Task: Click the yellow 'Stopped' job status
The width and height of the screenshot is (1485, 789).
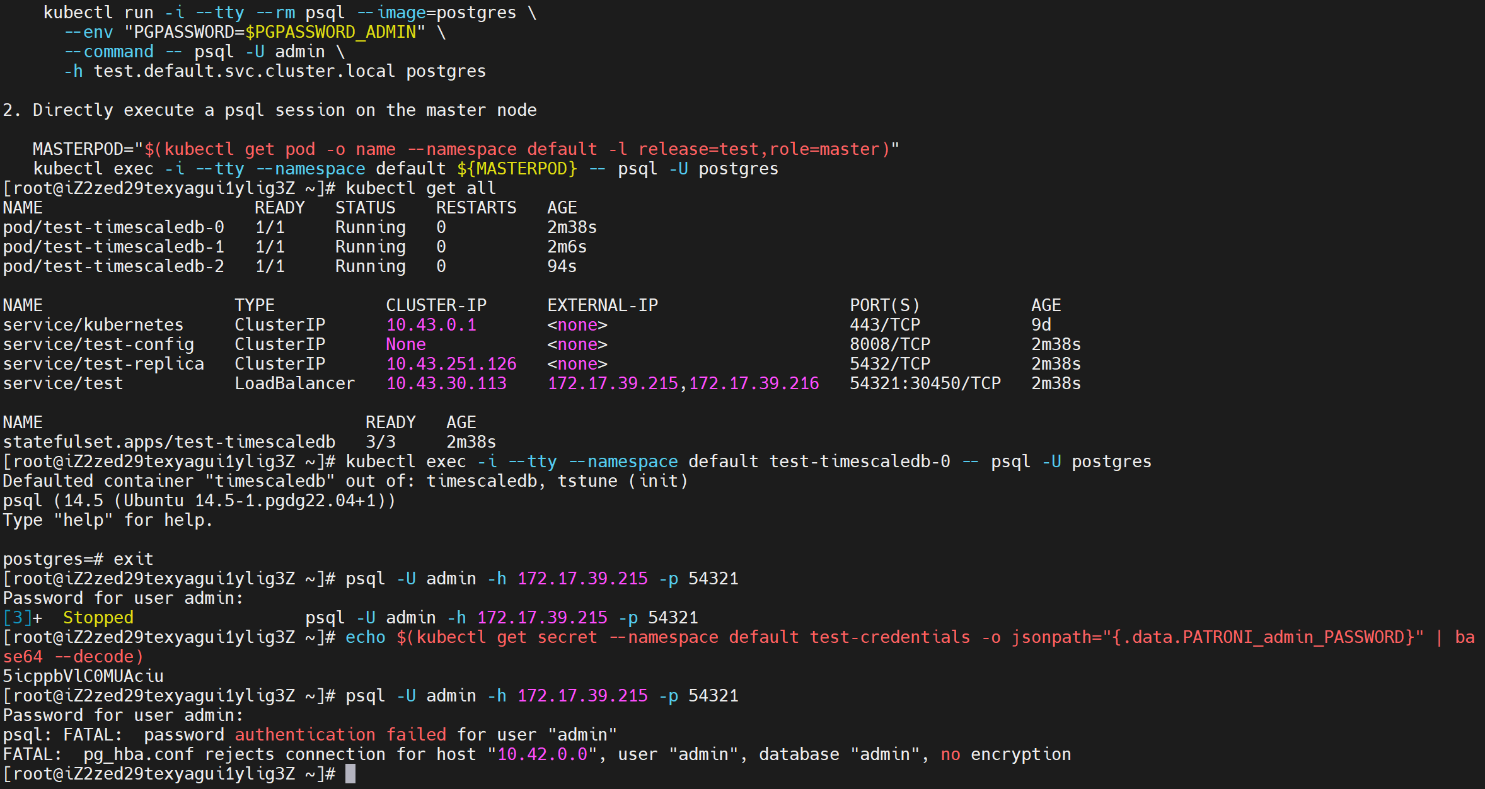Action: [98, 618]
